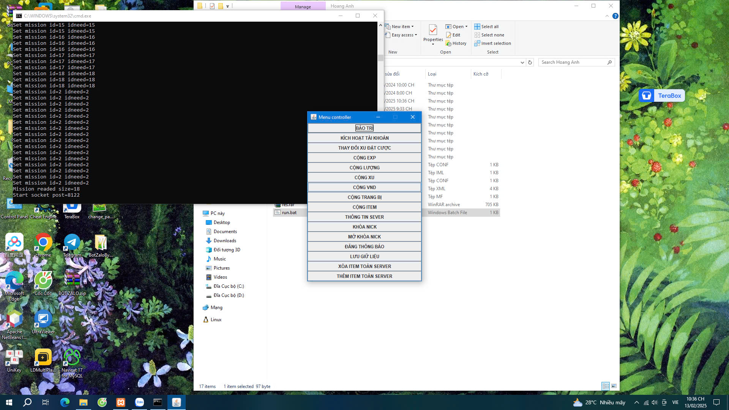Viewport: 729px width, 410px height.
Task: Click the CỘNG LƯỢNG button
Action: [364, 167]
